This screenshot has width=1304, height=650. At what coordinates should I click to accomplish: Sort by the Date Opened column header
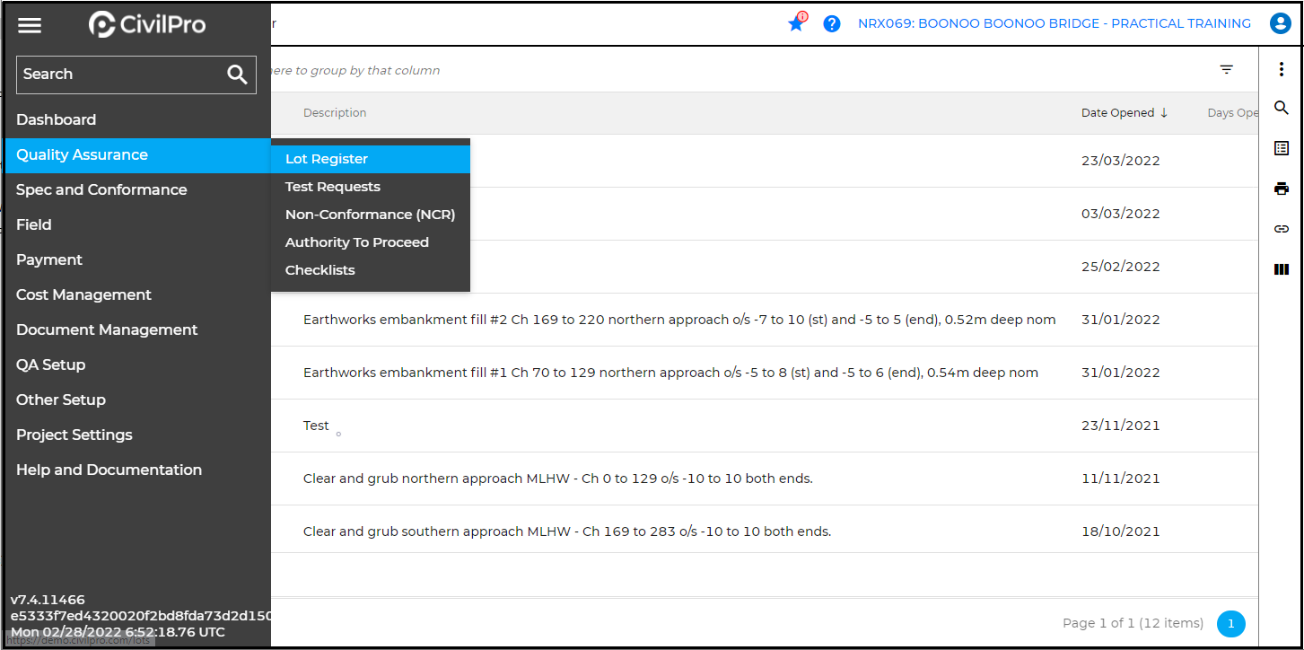pos(1117,113)
